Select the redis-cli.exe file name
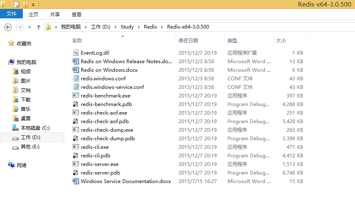355x201 pixels. point(95,147)
